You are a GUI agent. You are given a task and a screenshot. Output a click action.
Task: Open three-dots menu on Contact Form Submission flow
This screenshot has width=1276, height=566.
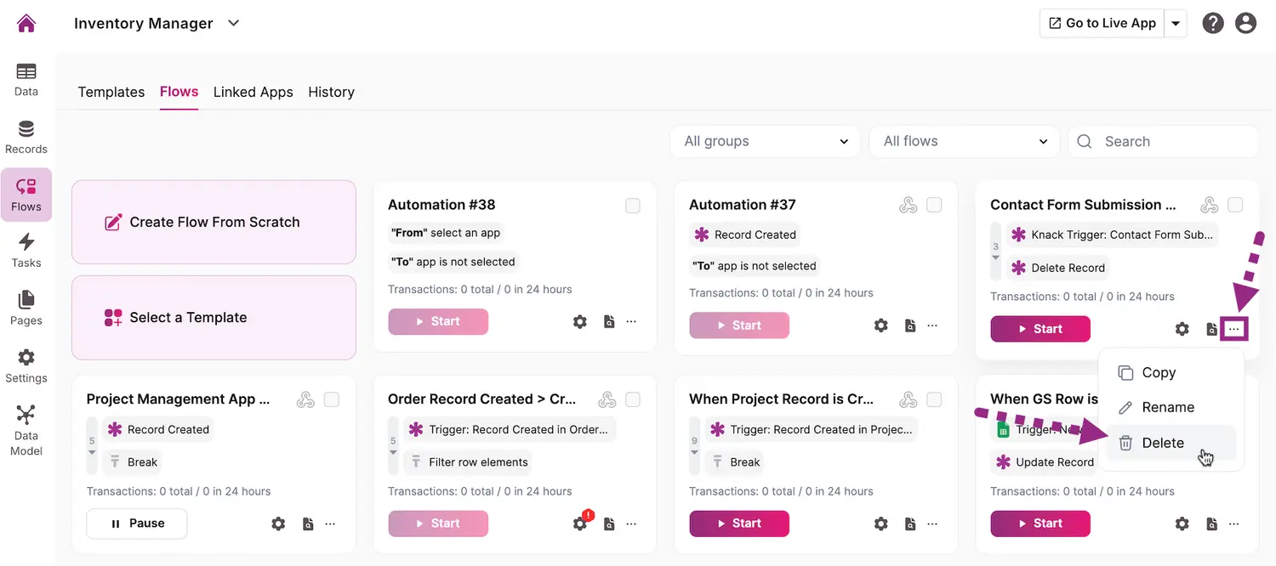[1234, 329]
